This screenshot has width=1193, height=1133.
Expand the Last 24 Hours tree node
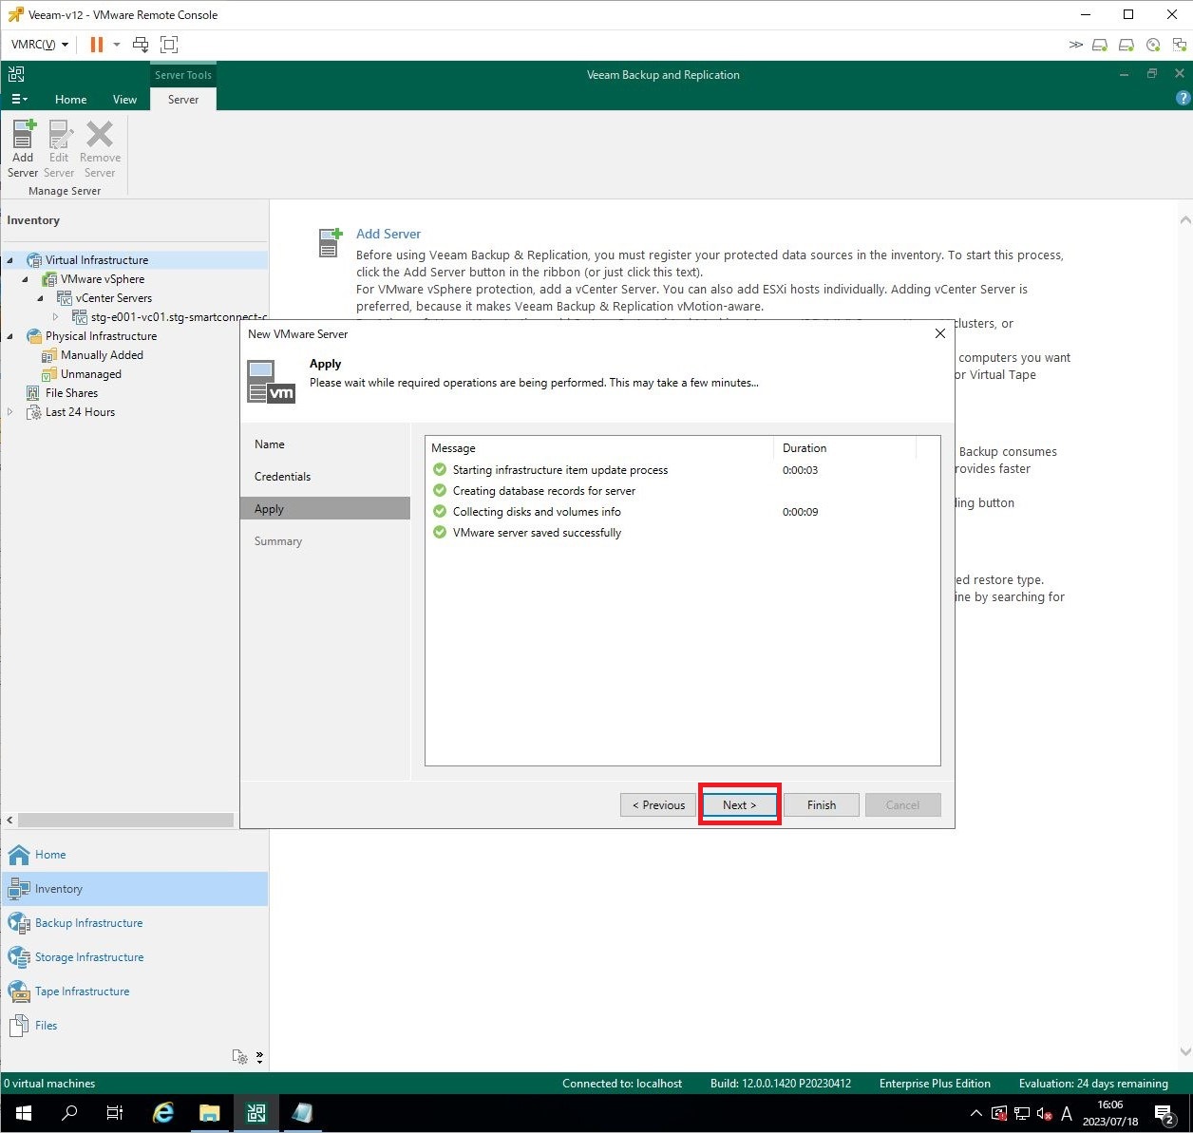10,412
